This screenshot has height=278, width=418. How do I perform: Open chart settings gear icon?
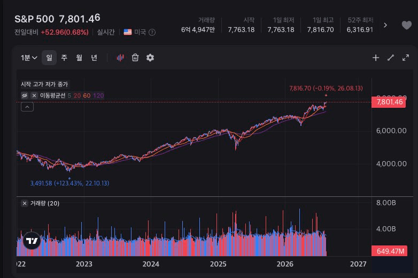coord(150,58)
